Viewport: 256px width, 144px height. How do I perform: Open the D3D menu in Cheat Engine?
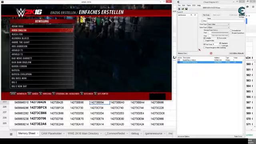(x=194, y=5)
